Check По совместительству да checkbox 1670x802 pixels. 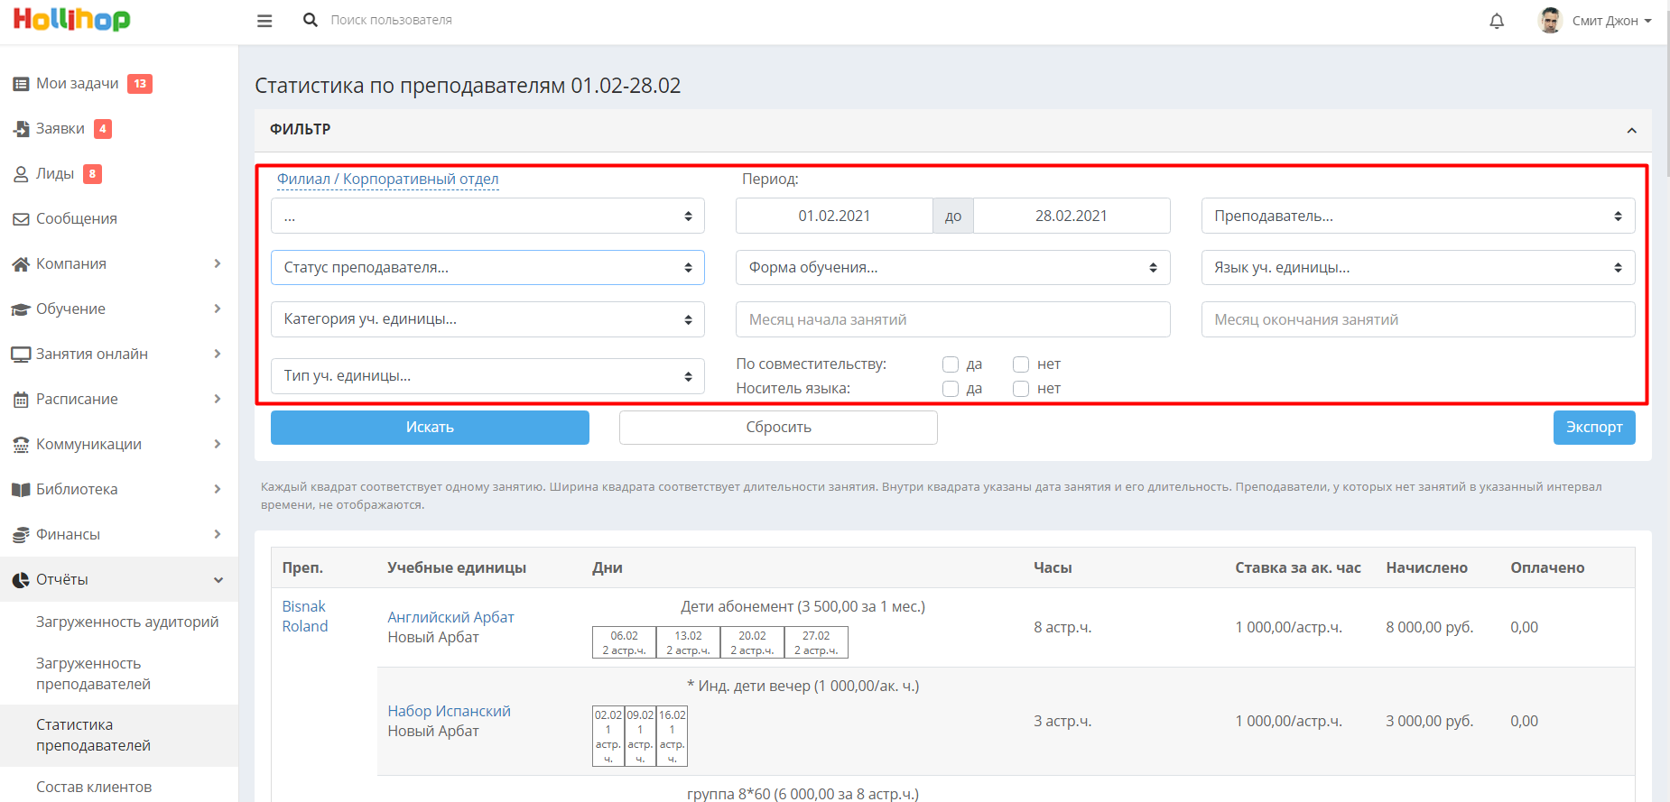coord(951,364)
